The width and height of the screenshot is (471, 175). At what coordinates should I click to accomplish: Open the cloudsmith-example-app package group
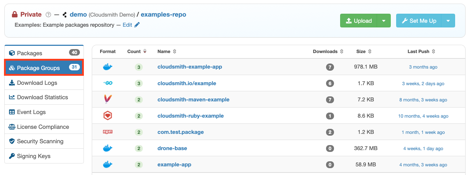pyautogui.click(x=190, y=67)
